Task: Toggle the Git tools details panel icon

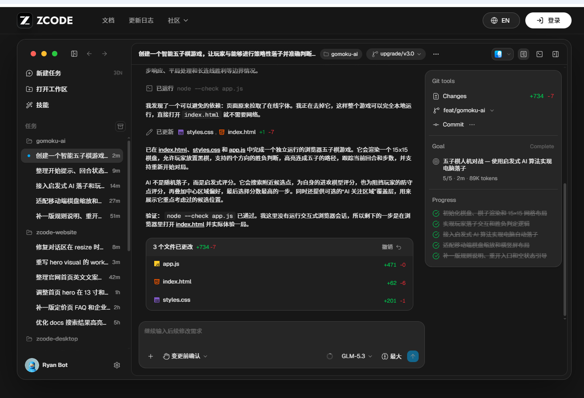Action: (x=524, y=54)
